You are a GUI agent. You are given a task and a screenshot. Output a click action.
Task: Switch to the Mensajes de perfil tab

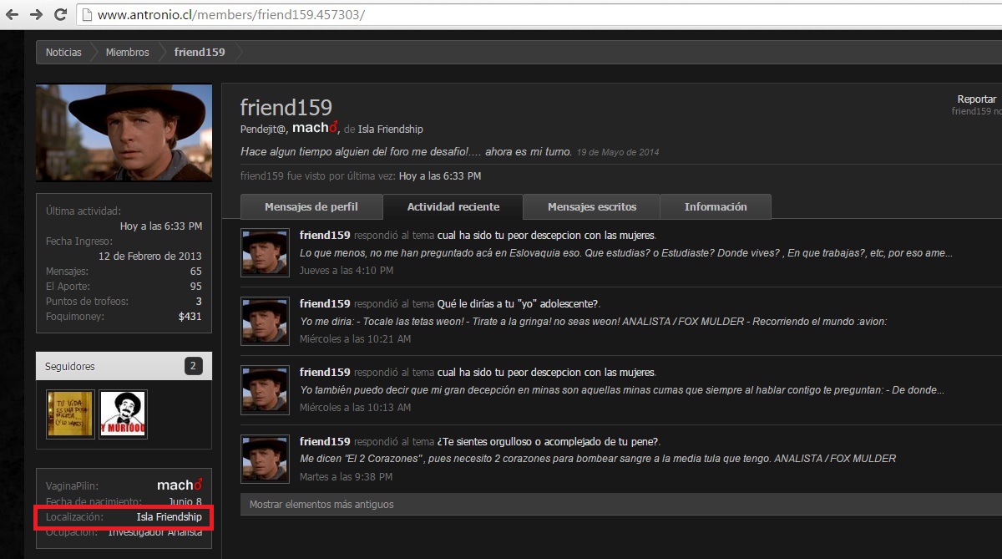click(x=311, y=207)
